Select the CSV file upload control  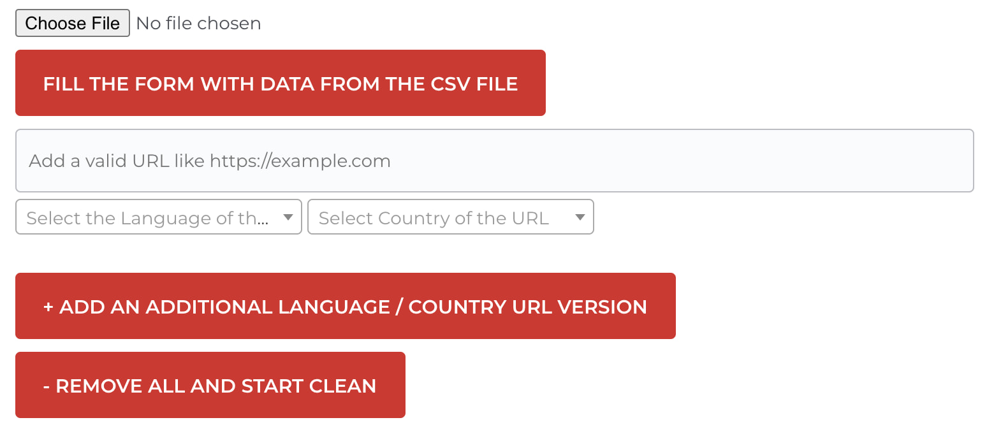pyautogui.click(x=72, y=23)
